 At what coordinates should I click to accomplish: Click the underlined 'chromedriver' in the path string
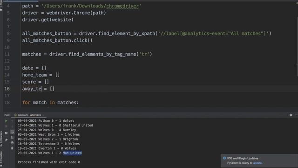pyautogui.click(x=122, y=6)
